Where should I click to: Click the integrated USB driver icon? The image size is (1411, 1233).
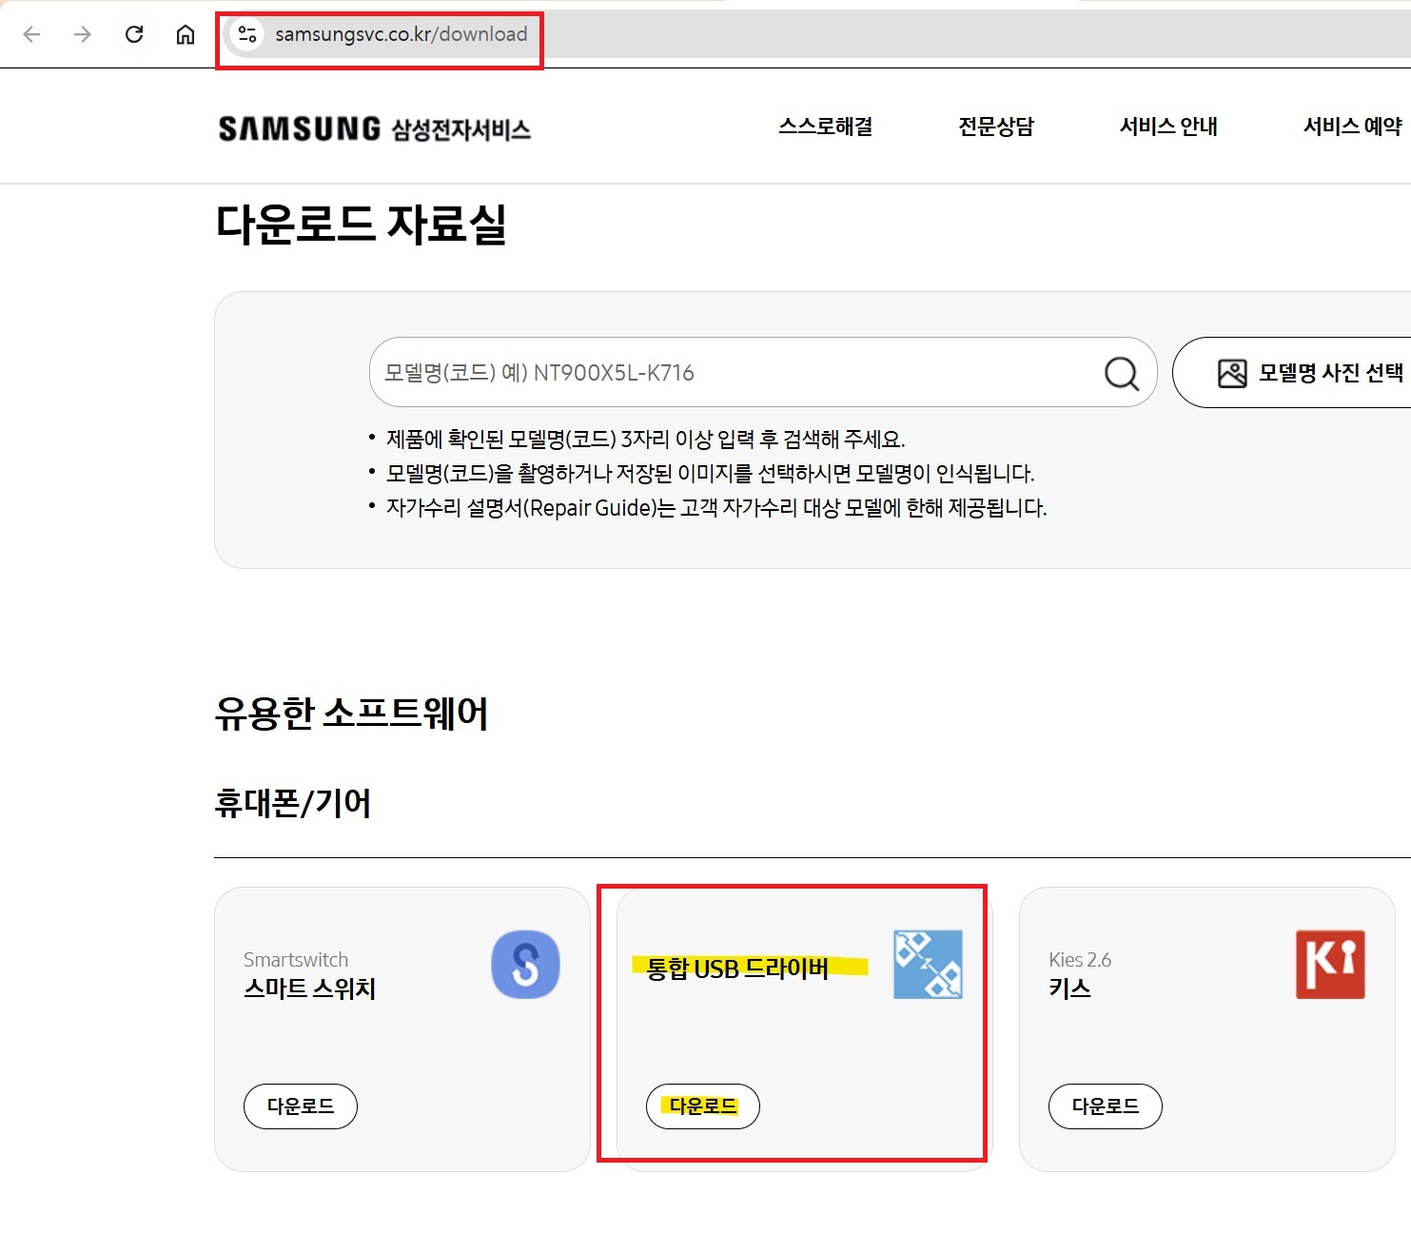[x=928, y=965]
